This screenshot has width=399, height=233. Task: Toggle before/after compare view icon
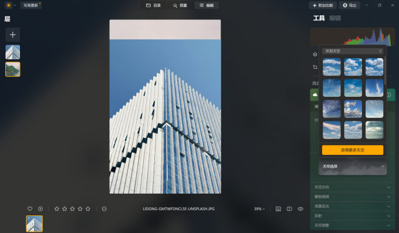click(289, 209)
